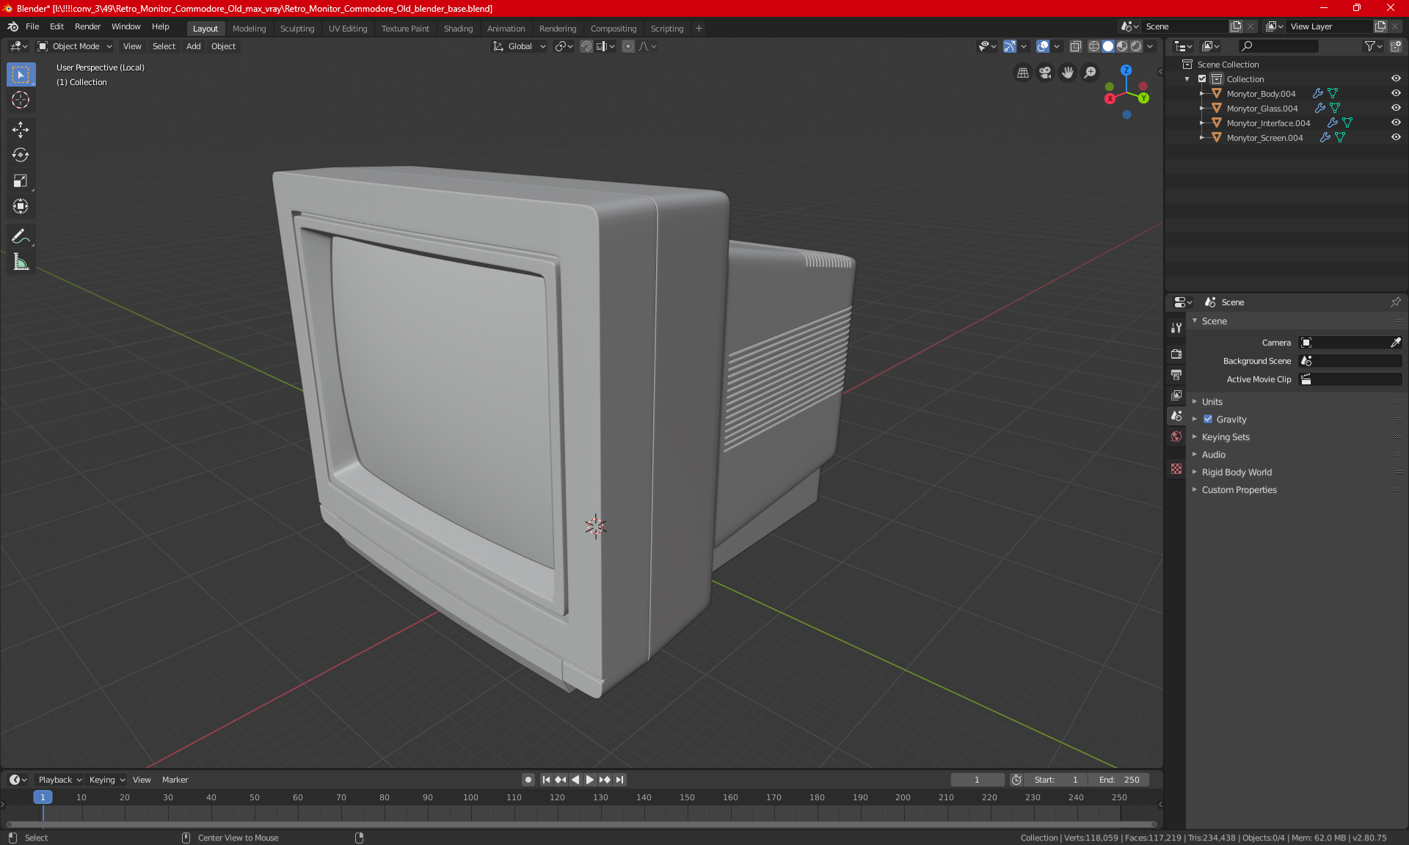The image size is (1409, 845).
Task: Select the Measure tool
Action: (x=21, y=262)
